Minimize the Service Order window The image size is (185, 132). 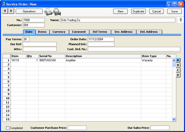(x=169, y=4)
